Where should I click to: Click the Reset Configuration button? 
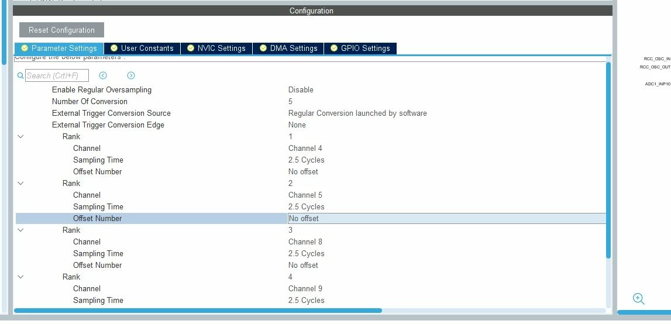point(61,30)
